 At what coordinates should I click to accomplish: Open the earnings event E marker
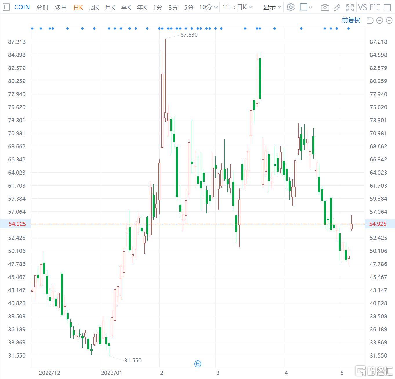click(198, 364)
